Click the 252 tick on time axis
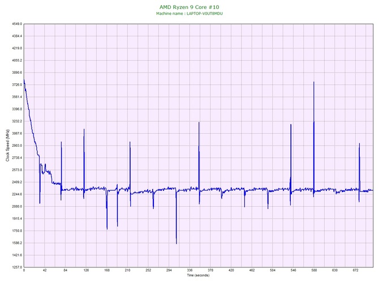The height and width of the screenshot is (285, 379). 148,270
